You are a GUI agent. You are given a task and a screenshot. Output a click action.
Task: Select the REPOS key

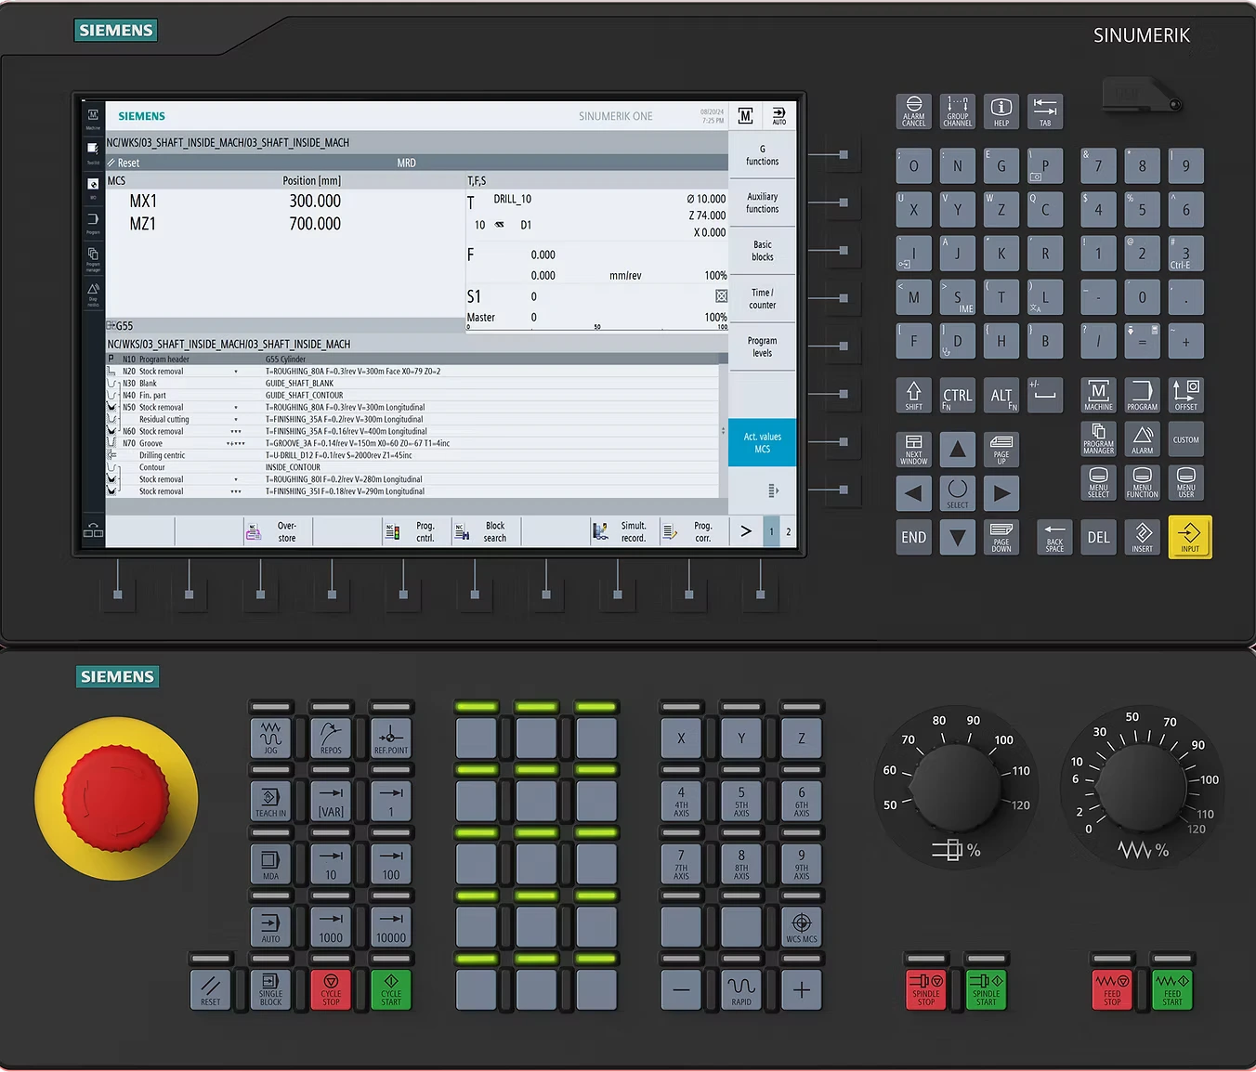click(331, 738)
